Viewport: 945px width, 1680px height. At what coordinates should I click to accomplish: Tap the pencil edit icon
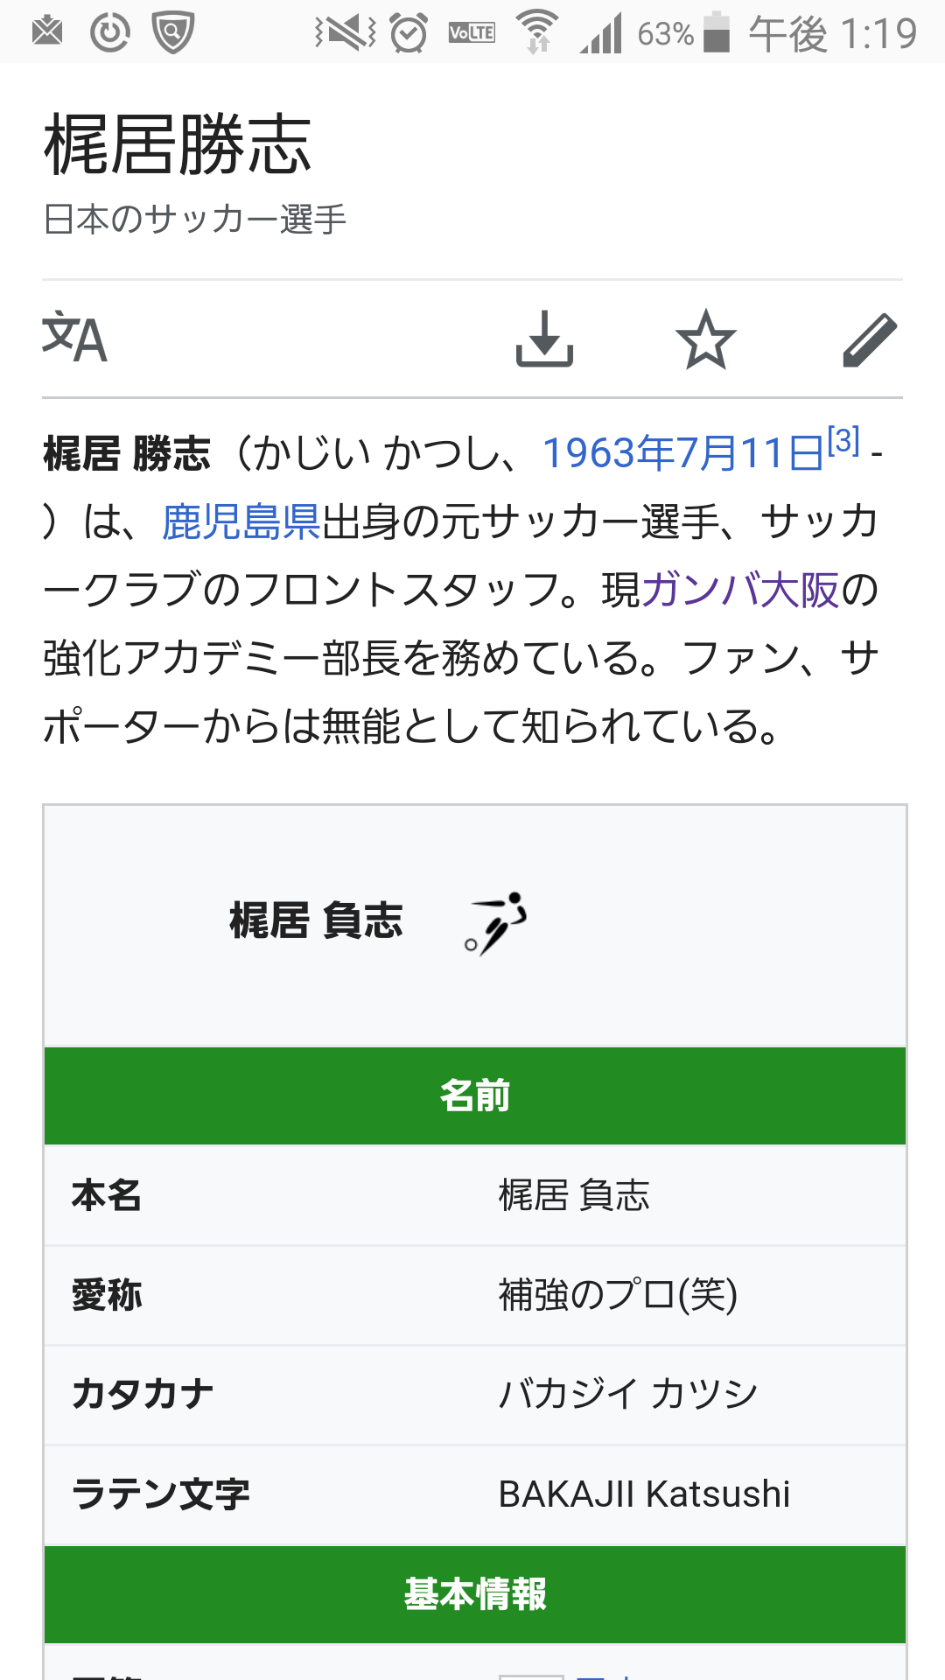click(869, 339)
